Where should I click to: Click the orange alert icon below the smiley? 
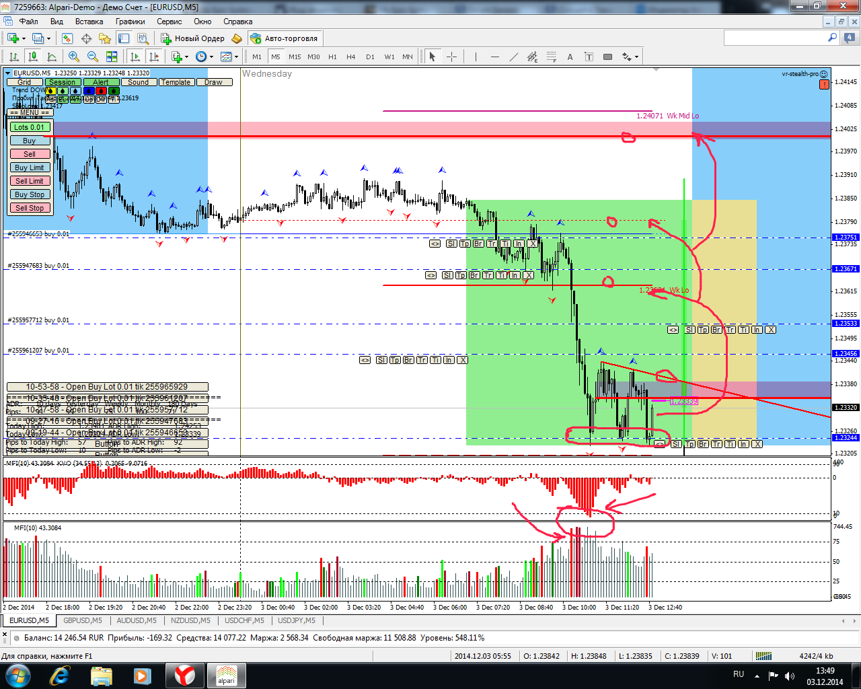824,85
